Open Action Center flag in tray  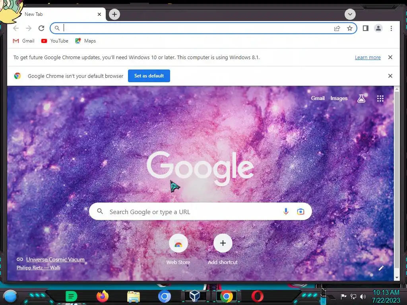tap(343, 296)
